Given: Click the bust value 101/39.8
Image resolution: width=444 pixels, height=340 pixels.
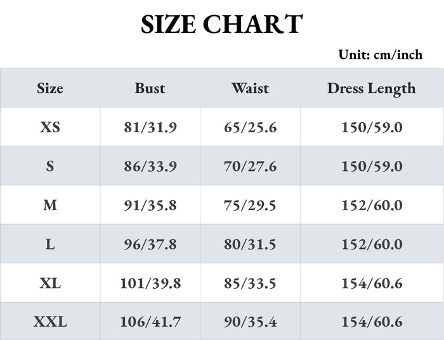Looking at the screenshot, I should [x=150, y=283].
